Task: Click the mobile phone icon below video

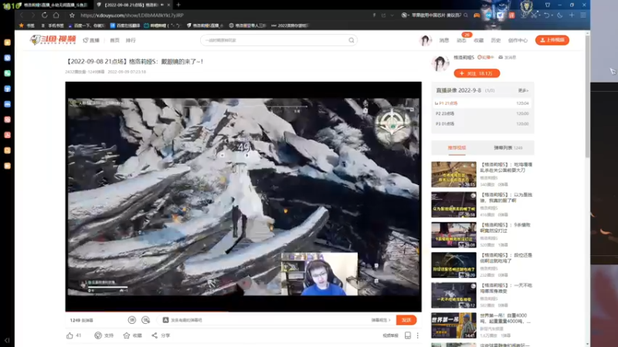Action: click(408, 335)
